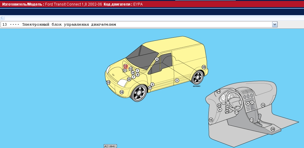Click marker 21 on the van hood
Screen dimensions: 304x148
point(125,70)
